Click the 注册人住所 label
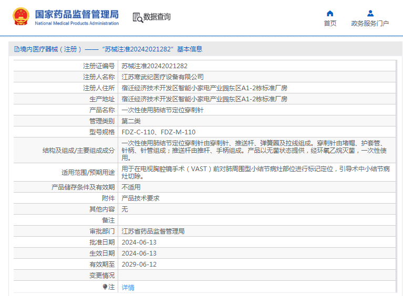Viewport: 403px width, 296px height. [99, 88]
